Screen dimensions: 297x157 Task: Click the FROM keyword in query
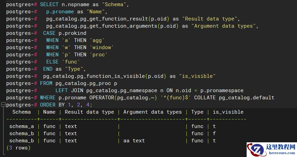click(x=46, y=83)
